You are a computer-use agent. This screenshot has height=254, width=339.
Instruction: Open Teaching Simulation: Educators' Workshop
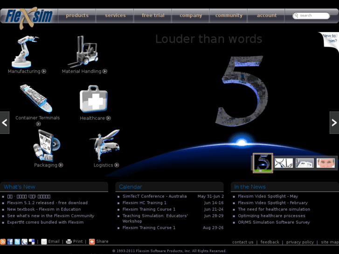[x=155, y=218]
